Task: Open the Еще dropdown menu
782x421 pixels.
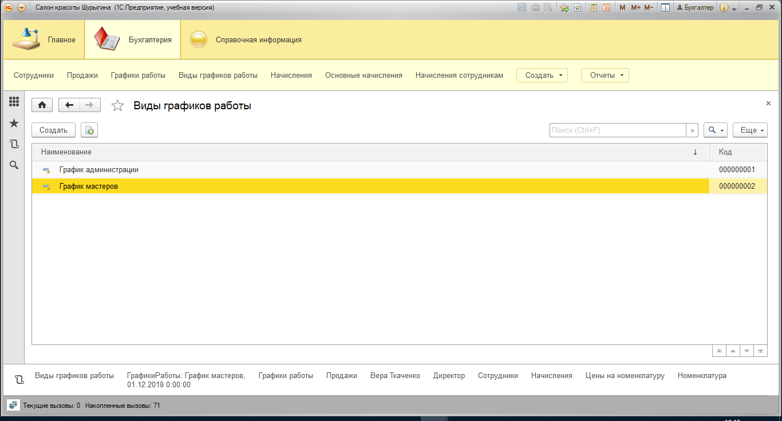Action: tap(750, 130)
